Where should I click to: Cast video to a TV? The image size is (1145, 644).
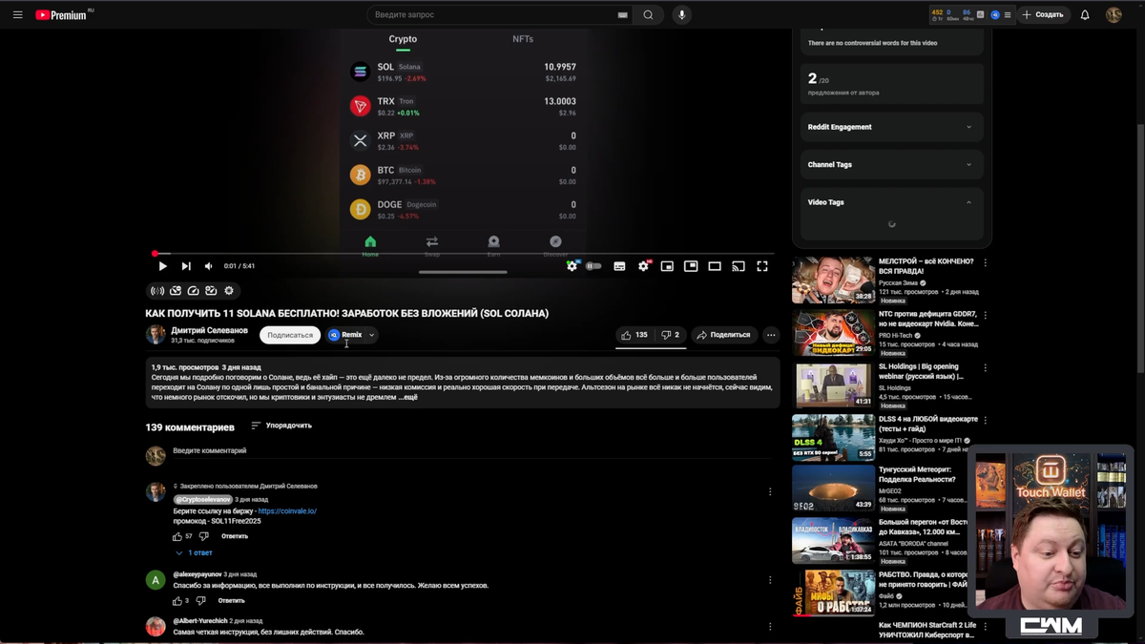[739, 266]
